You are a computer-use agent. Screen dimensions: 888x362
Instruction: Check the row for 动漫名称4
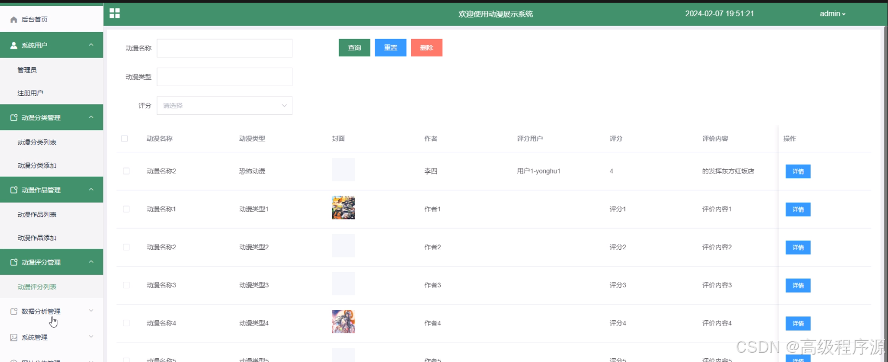point(126,323)
